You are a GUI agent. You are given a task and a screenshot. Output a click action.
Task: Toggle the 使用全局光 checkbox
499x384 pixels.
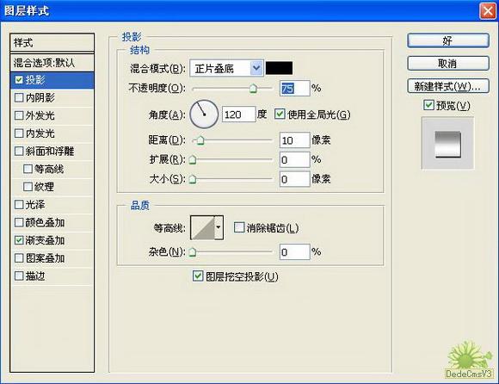(280, 114)
